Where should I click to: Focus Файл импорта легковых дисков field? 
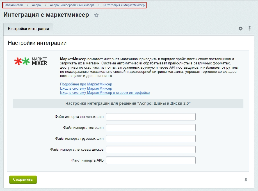tap(151, 150)
